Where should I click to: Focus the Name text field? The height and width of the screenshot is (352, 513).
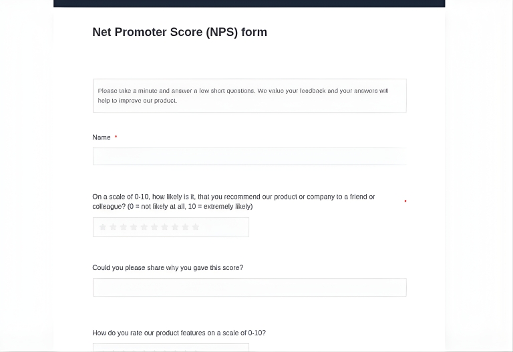pos(249,156)
